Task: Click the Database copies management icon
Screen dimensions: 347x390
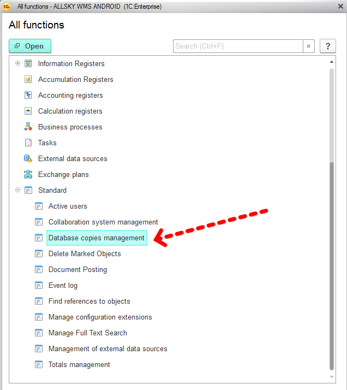Action: point(39,238)
